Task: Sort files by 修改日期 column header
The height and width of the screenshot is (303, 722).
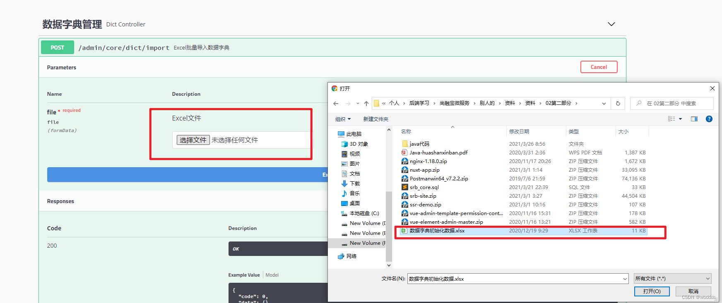Action: tap(536, 131)
